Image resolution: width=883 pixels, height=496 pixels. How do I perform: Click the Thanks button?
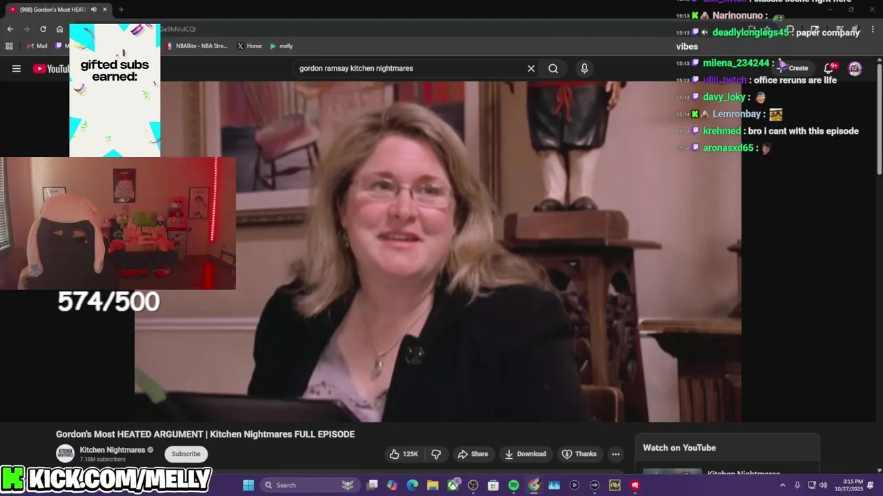[579, 454]
